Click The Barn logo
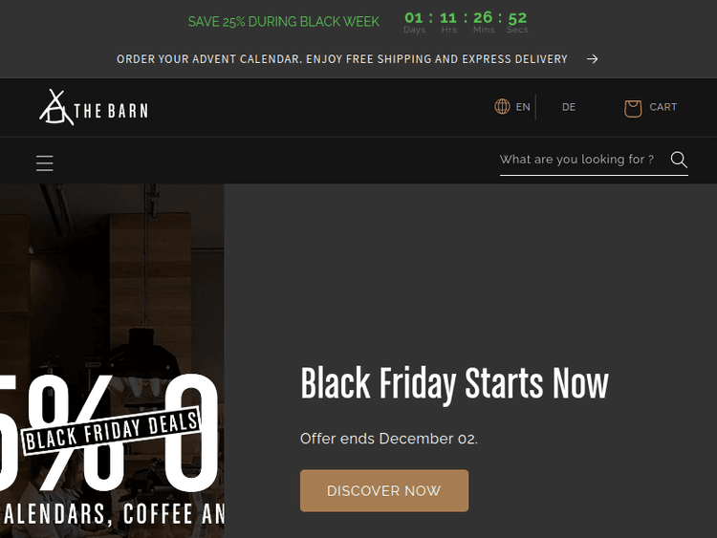 (x=94, y=107)
